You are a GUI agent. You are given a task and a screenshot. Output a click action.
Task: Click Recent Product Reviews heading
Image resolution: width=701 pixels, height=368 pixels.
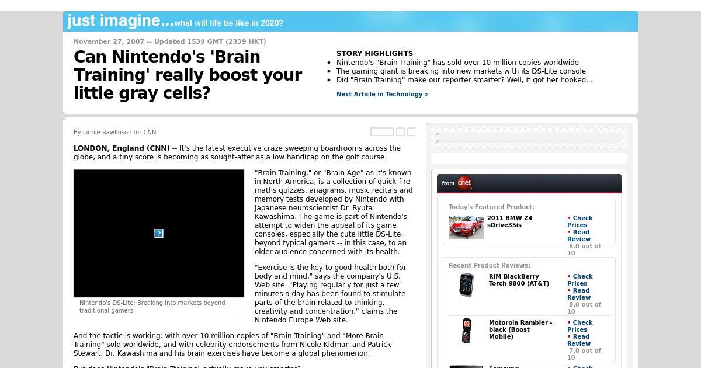click(490, 265)
